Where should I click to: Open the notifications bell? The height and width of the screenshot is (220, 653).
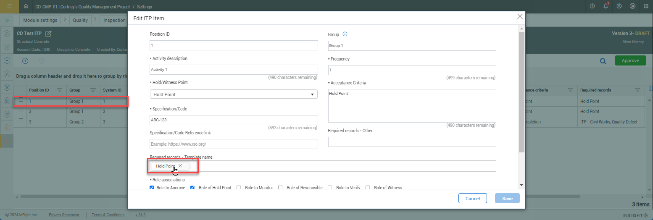606,6
